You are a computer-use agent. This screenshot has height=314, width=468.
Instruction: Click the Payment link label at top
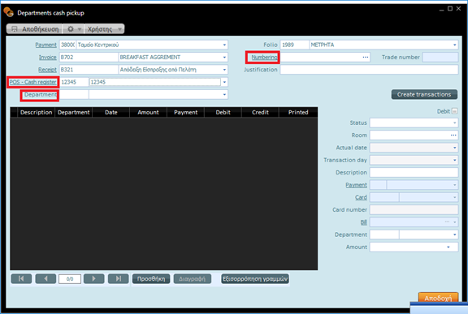pyautogui.click(x=45, y=45)
